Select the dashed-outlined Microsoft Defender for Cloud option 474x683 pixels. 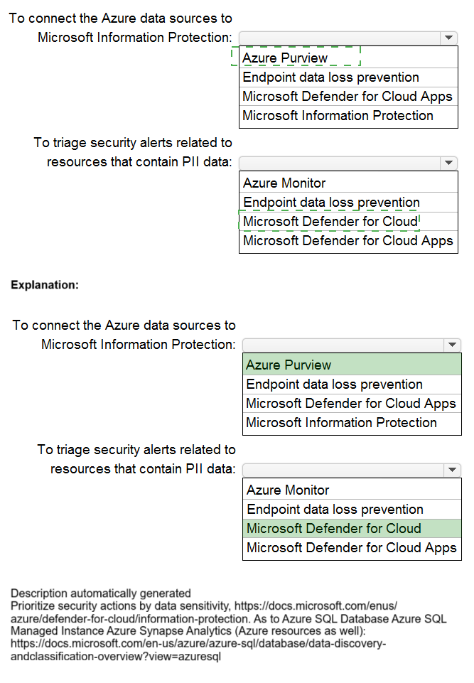point(330,222)
